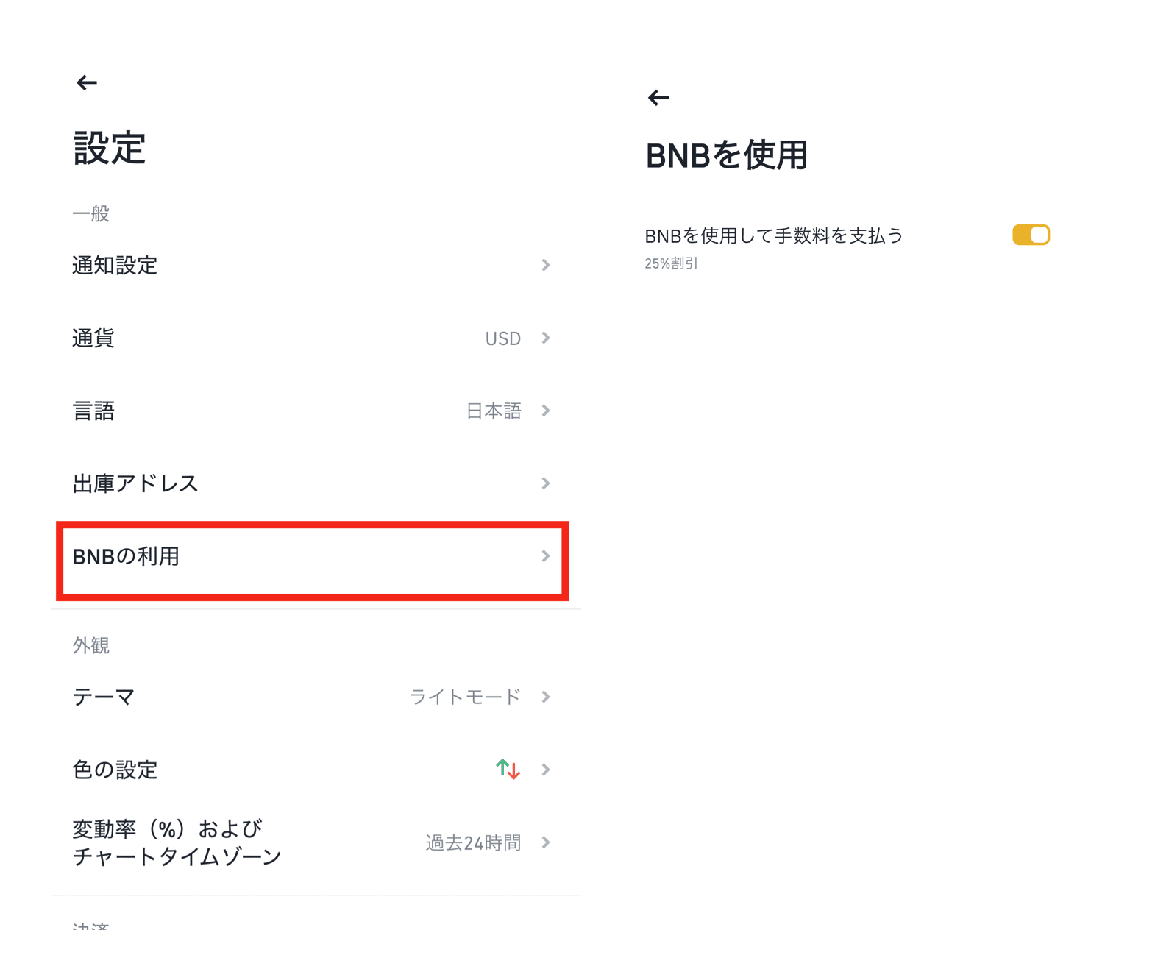The image size is (1155, 955).
Task: Open 通知設定 via its chevron
Action: (546, 265)
